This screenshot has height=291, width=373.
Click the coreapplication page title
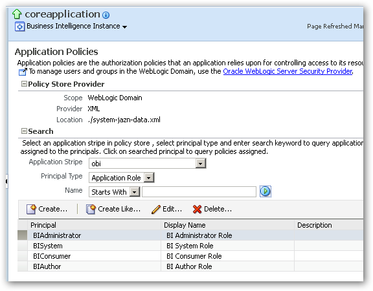(62, 14)
